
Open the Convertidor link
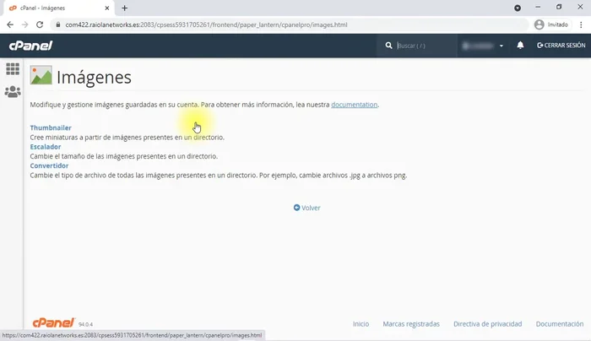tap(49, 165)
